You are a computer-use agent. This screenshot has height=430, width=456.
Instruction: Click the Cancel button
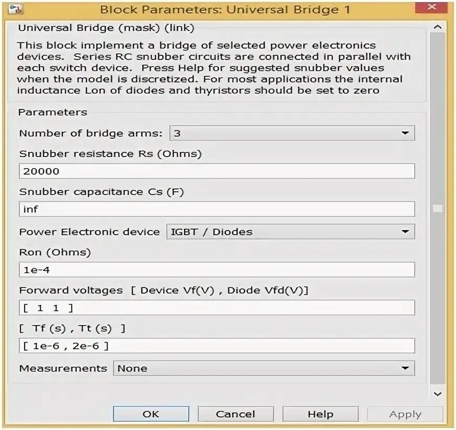click(235, 414)
